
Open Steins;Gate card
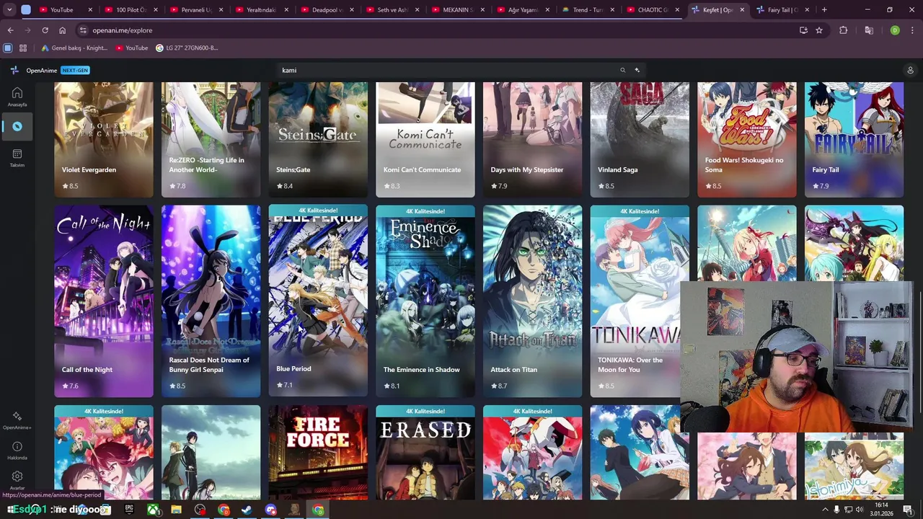click(x=318, y=139)
